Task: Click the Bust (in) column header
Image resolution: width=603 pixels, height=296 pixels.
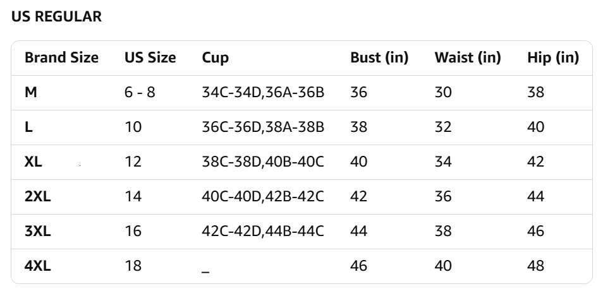Action: pyautogui.click(x=379, y=58)
